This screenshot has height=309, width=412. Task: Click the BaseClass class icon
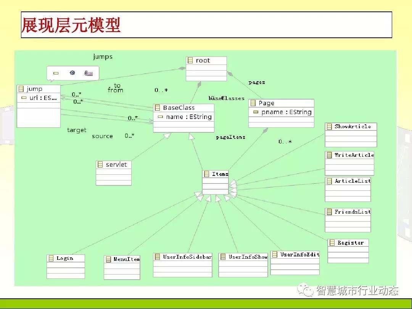pos(158,108)
